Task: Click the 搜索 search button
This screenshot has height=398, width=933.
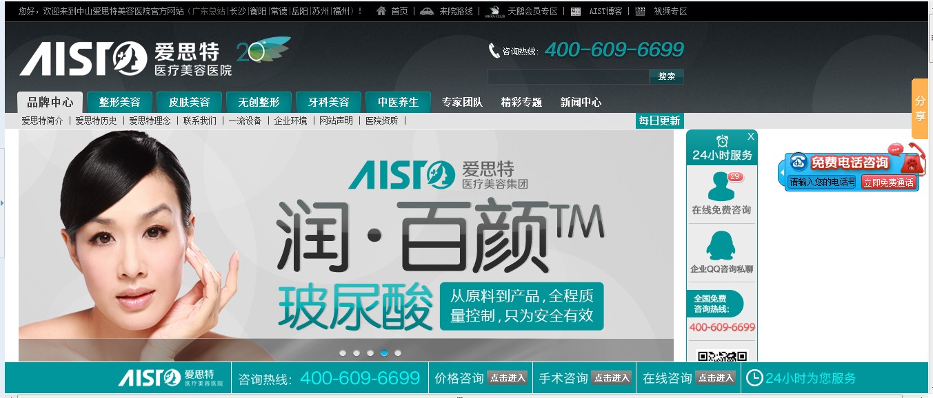Action: coord(667,76)
